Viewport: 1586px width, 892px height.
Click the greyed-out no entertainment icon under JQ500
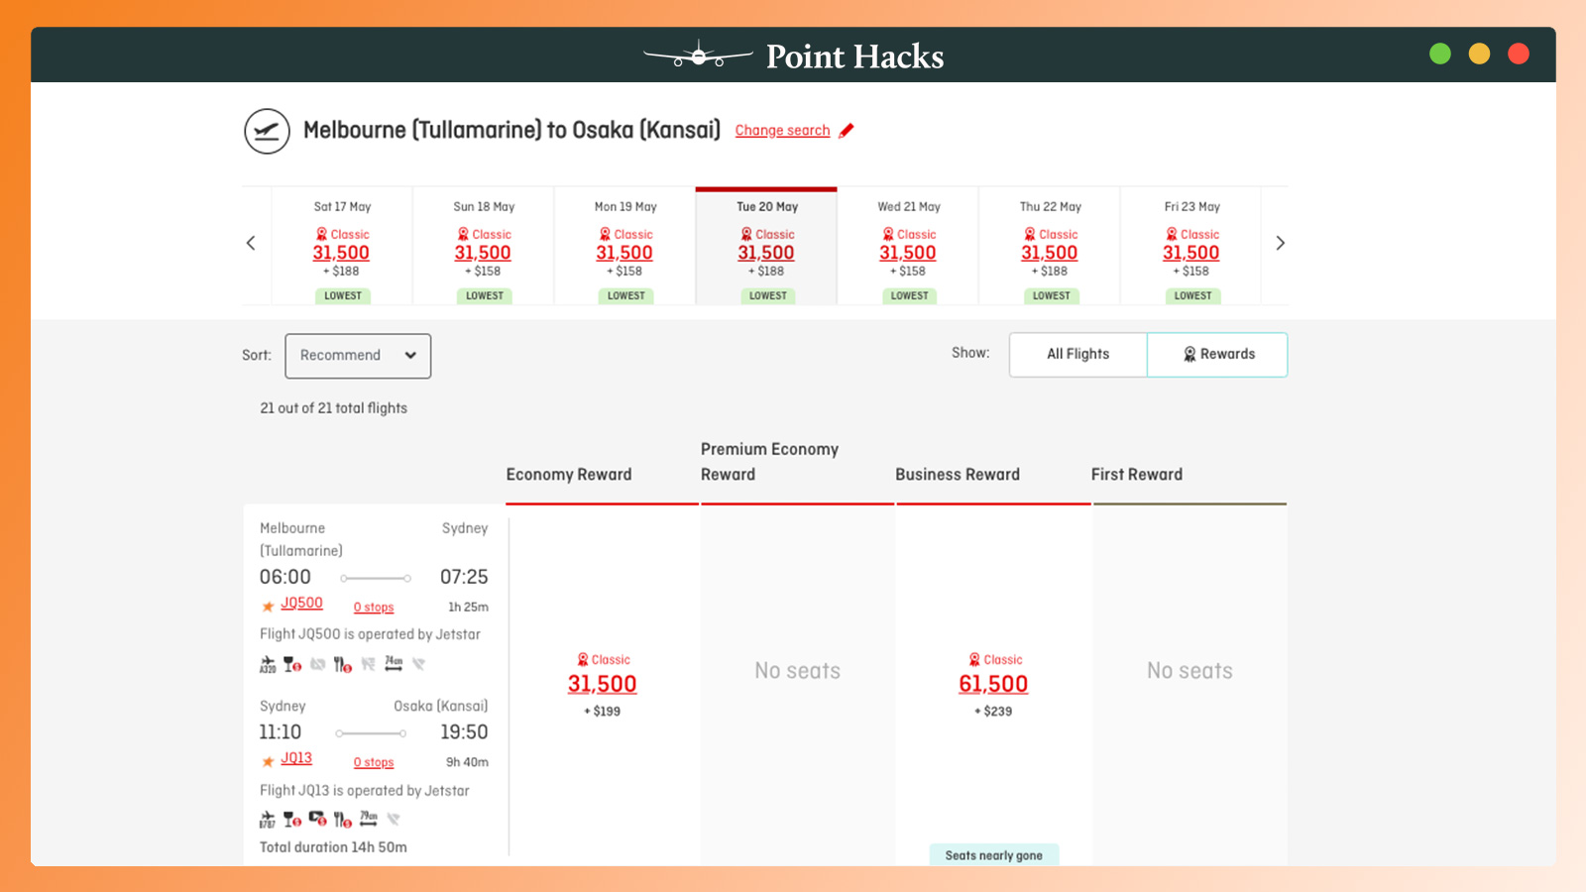coord(317,664)
